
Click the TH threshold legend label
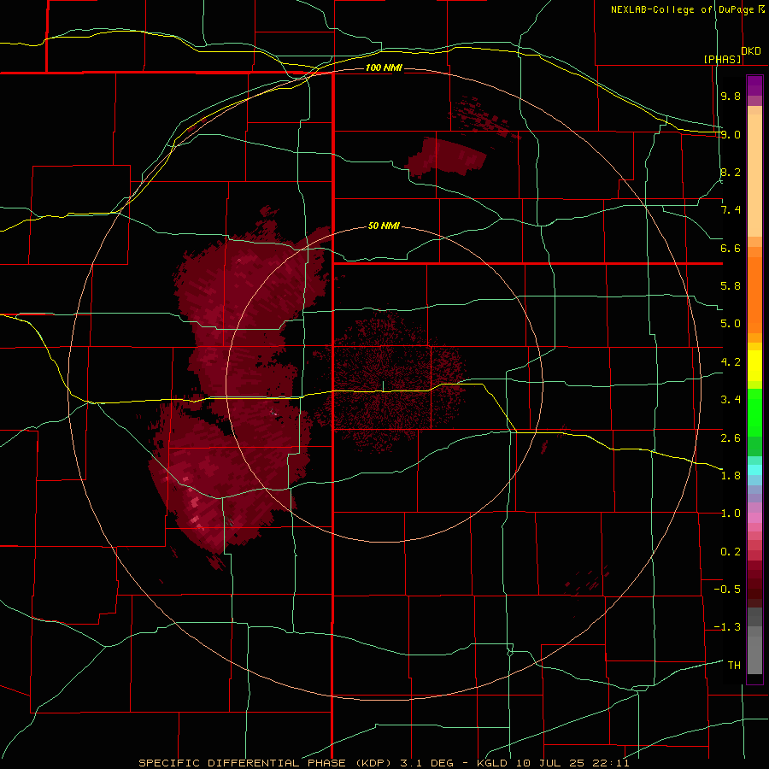(x=734, y=666)
